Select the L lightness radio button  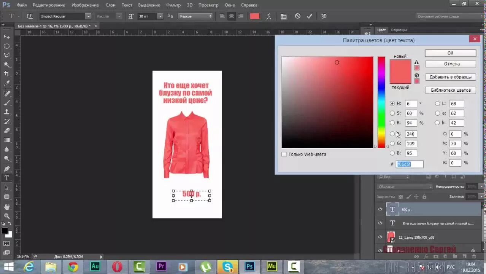(437, 104)
